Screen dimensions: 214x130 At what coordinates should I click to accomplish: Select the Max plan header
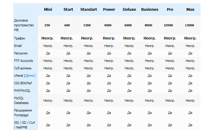190,9
